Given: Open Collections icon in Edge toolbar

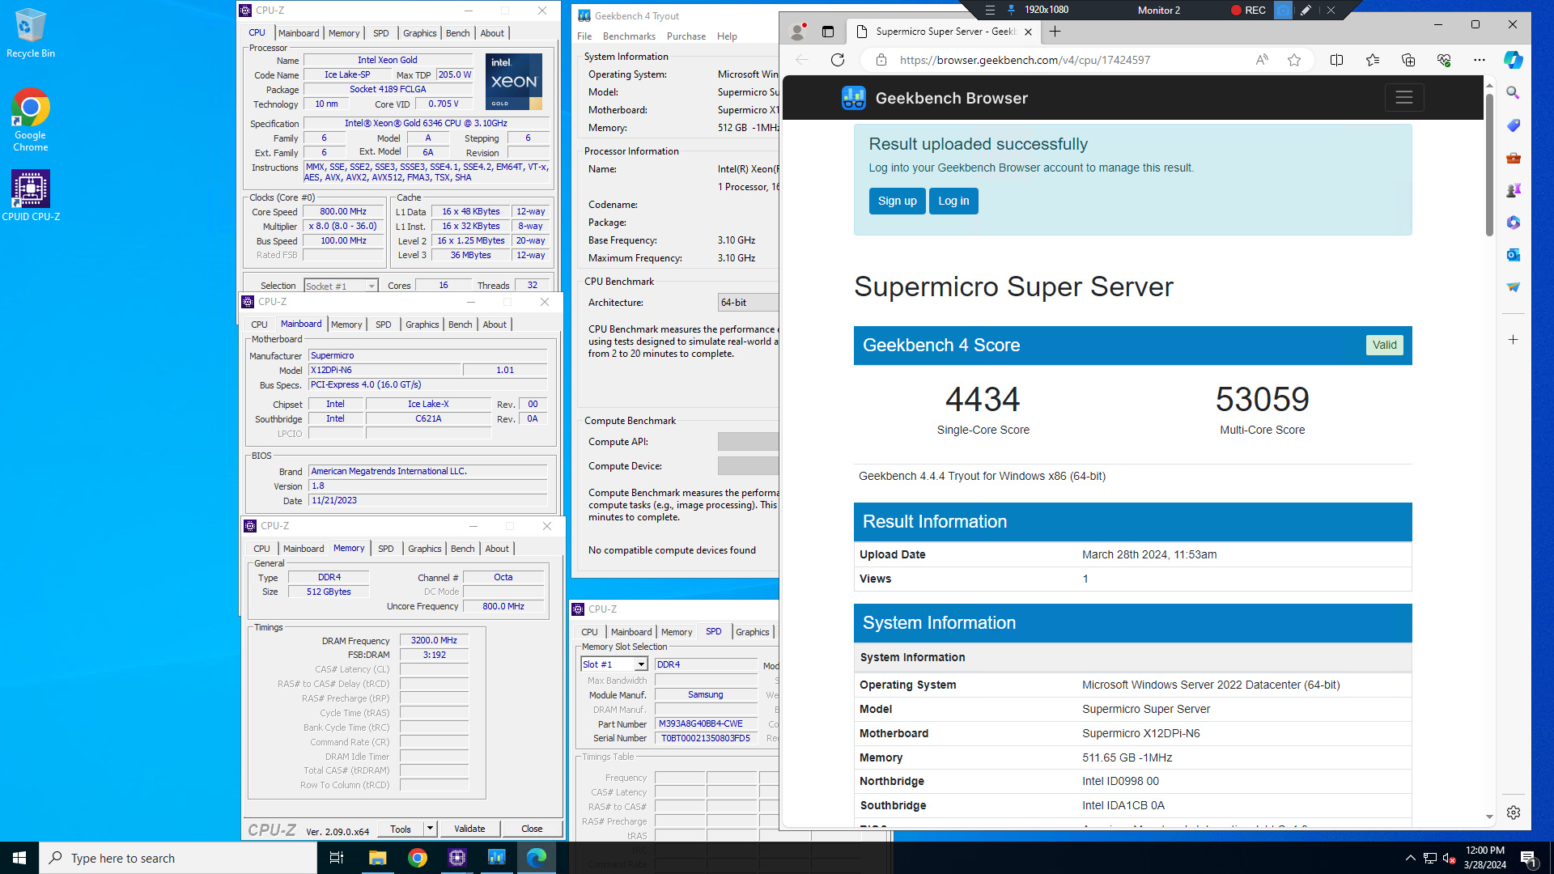Looking at the screenshot, I should pos(1408,60).
